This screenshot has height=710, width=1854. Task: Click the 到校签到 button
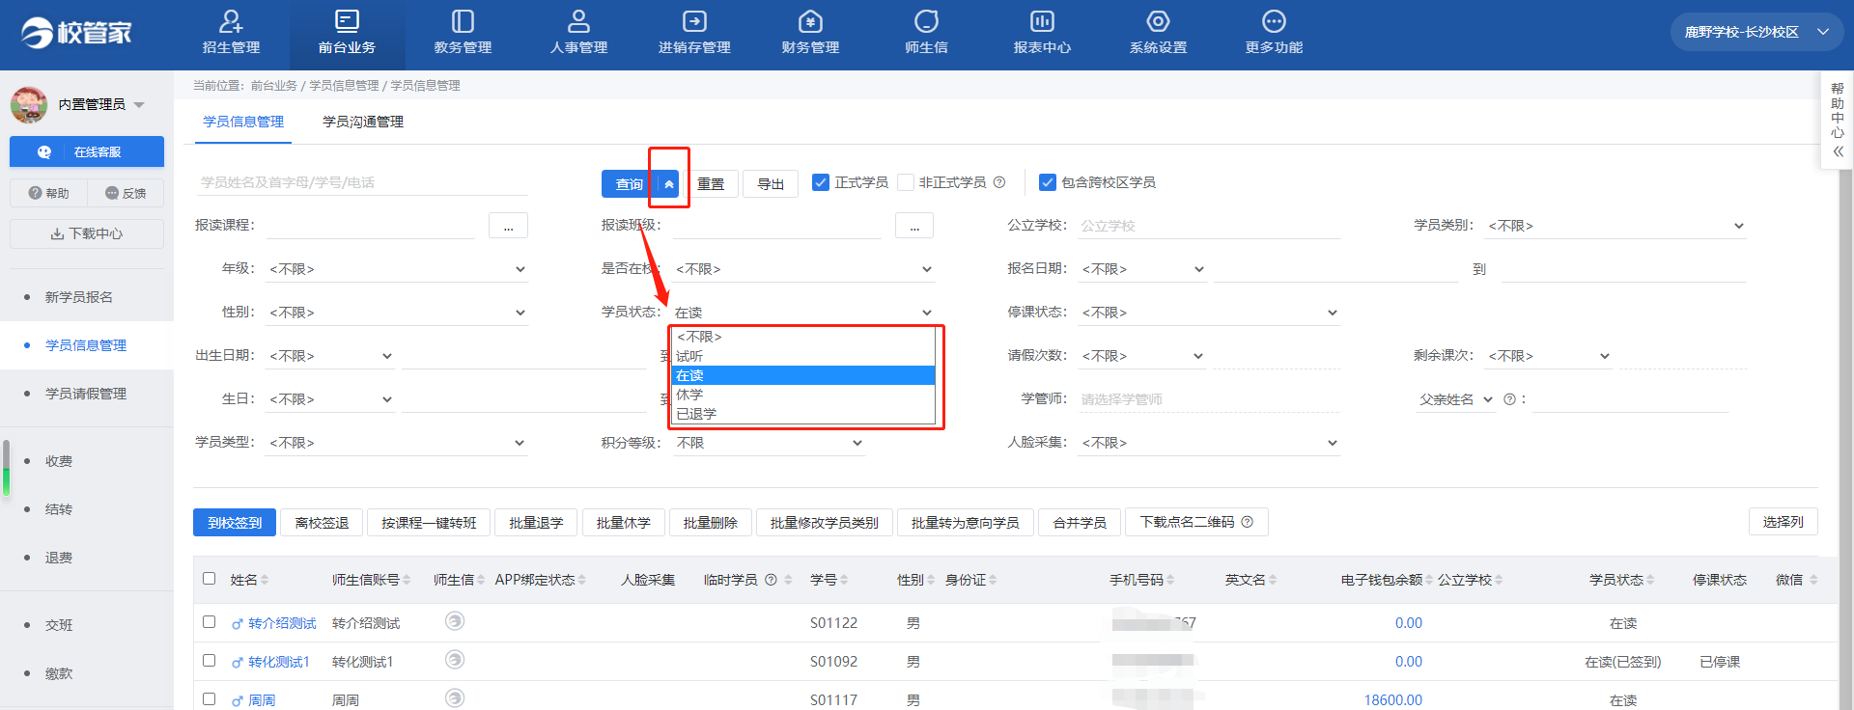(235, 522)
